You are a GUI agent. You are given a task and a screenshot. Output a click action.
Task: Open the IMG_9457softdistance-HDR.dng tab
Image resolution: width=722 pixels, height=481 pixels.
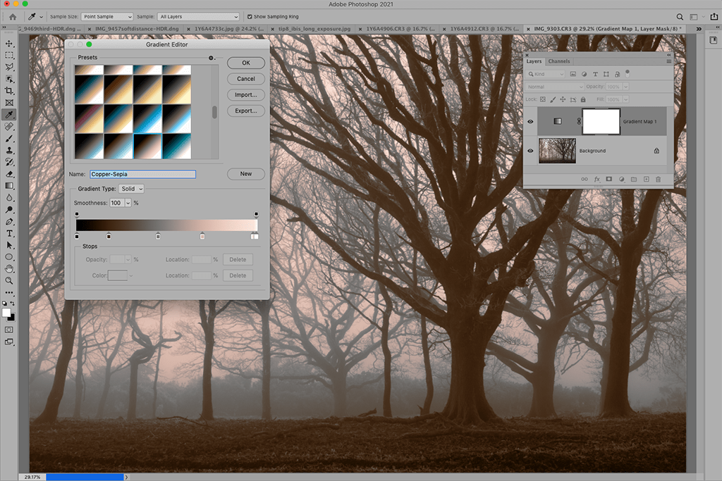click(137, 28)
